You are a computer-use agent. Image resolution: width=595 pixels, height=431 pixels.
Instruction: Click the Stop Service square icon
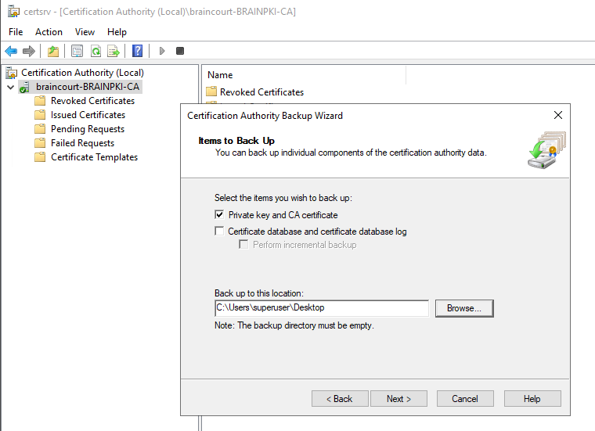(180, 51)
